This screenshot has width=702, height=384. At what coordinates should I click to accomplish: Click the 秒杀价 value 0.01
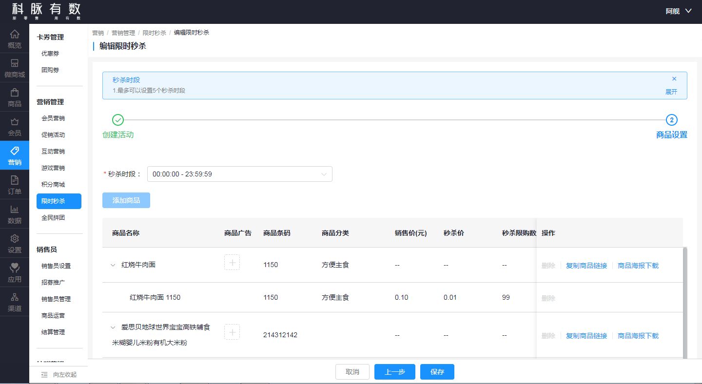(x=450, y=297)
